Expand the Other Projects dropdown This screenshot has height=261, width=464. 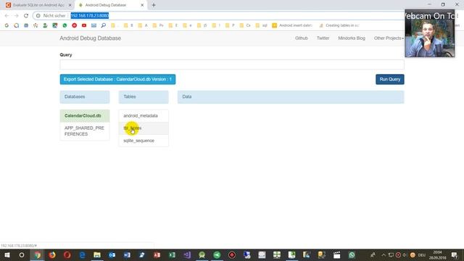coord(389,38)
